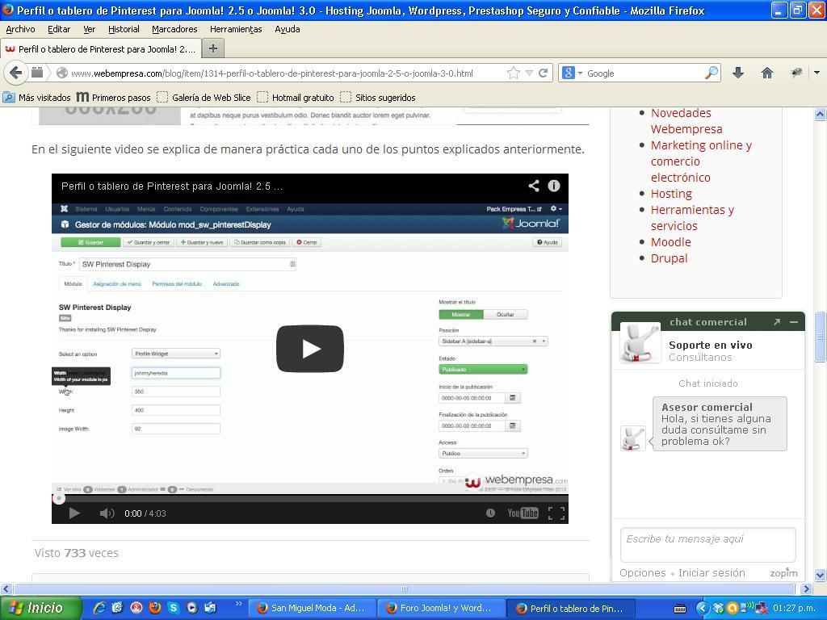The image size is (827, 620).
Task: Click the Escribe tu mensaje aquí field
Action: click(x=707, y=545)
